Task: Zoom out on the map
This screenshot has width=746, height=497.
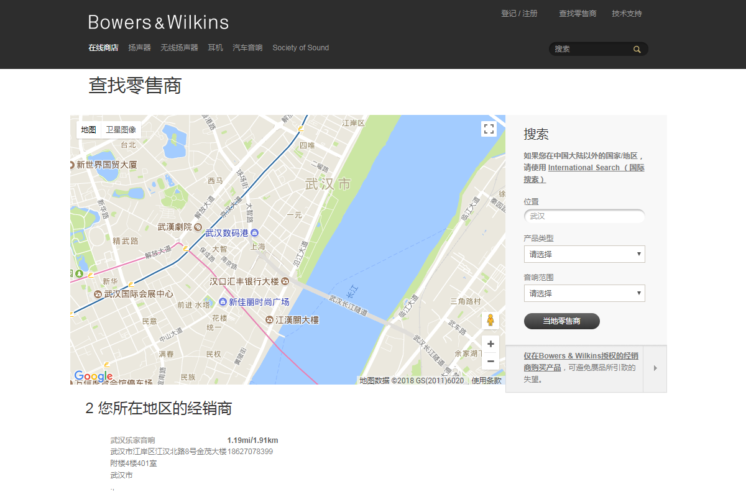Action: (490, 361)
